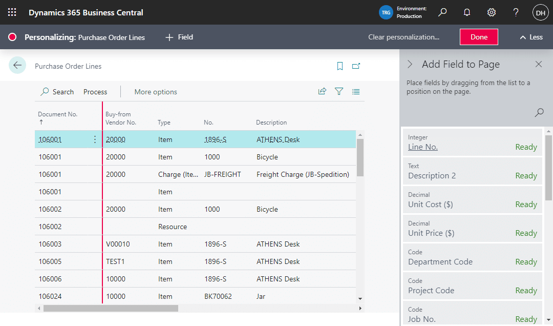Search the purchase order lines list
The image size is (553, 326).
pos(57,92)
